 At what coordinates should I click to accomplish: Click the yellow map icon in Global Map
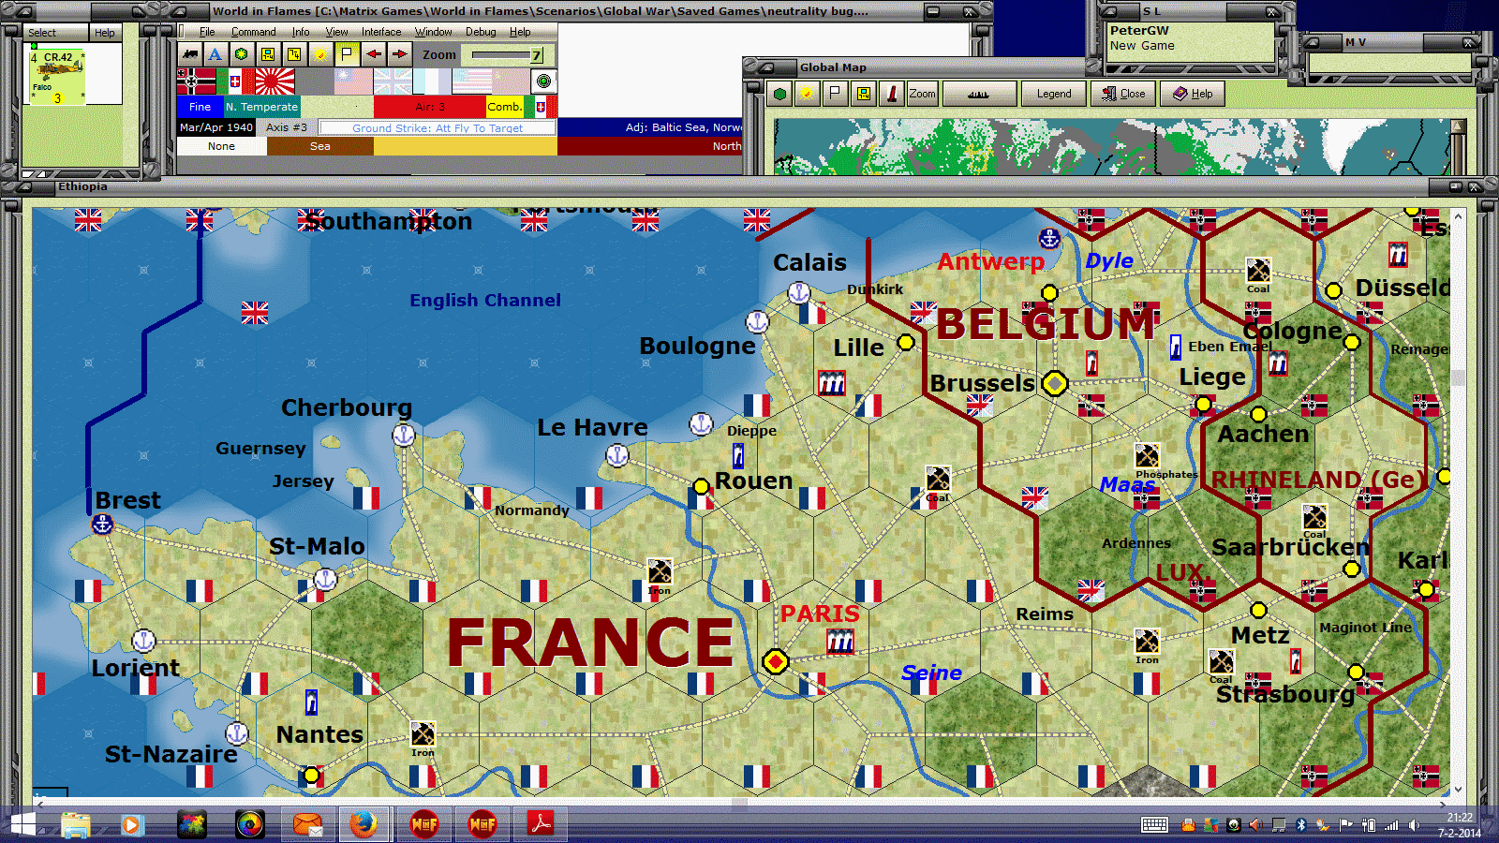click(x=863, y=94)
